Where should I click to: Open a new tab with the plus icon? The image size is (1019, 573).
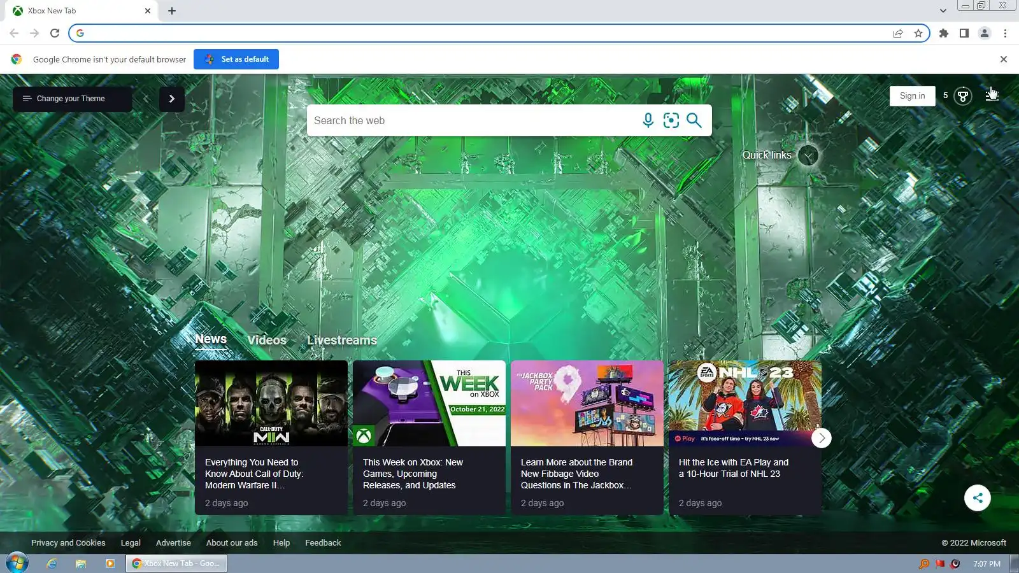pos(172,11)
